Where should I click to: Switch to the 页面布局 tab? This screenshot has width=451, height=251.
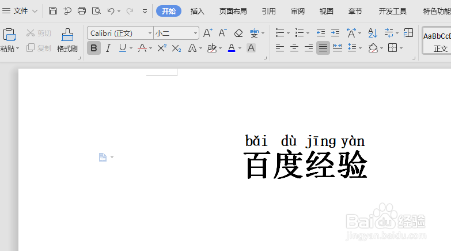point(233,11)
